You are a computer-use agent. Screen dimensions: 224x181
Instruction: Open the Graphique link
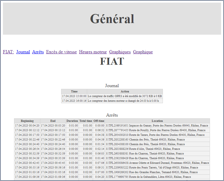coord(143,52)
